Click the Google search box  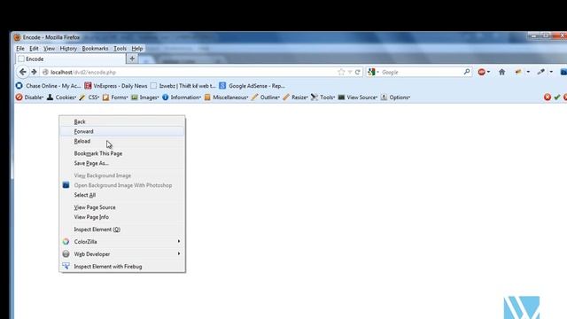point(419,72)
